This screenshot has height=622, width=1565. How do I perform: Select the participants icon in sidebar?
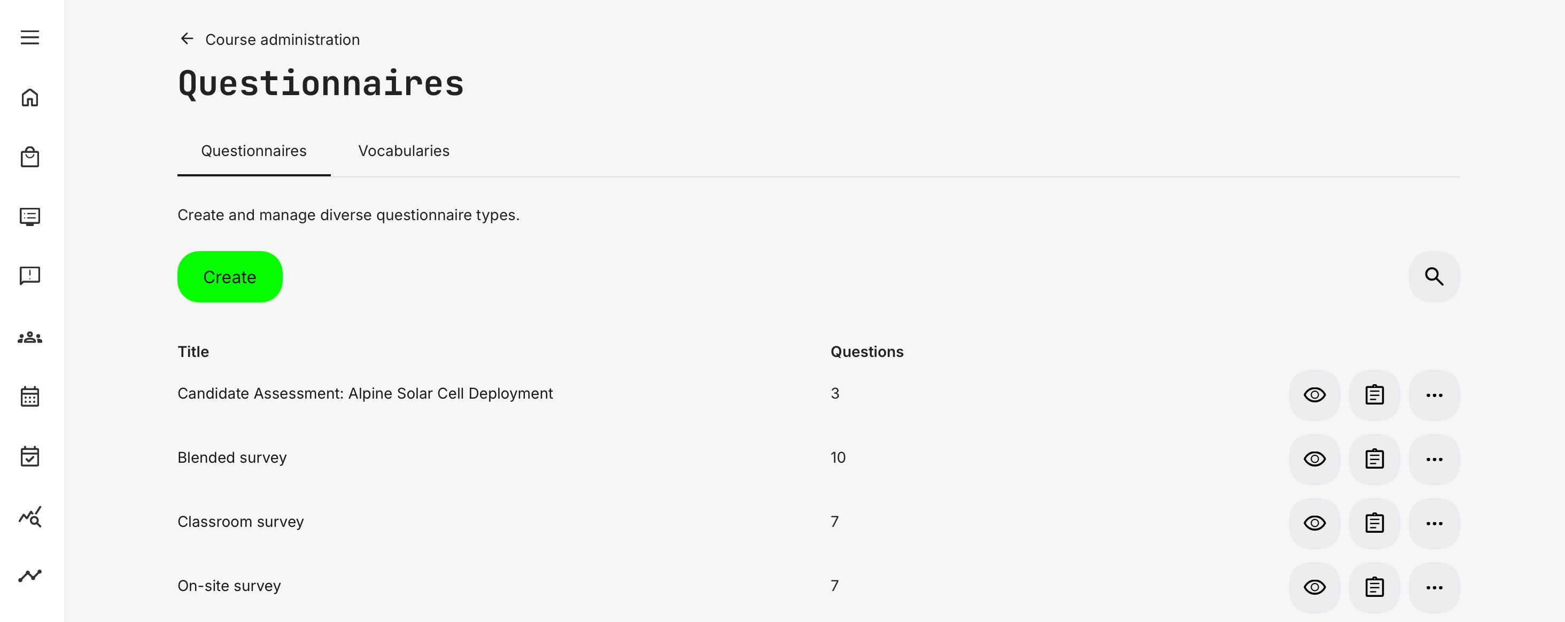[29, 337]
